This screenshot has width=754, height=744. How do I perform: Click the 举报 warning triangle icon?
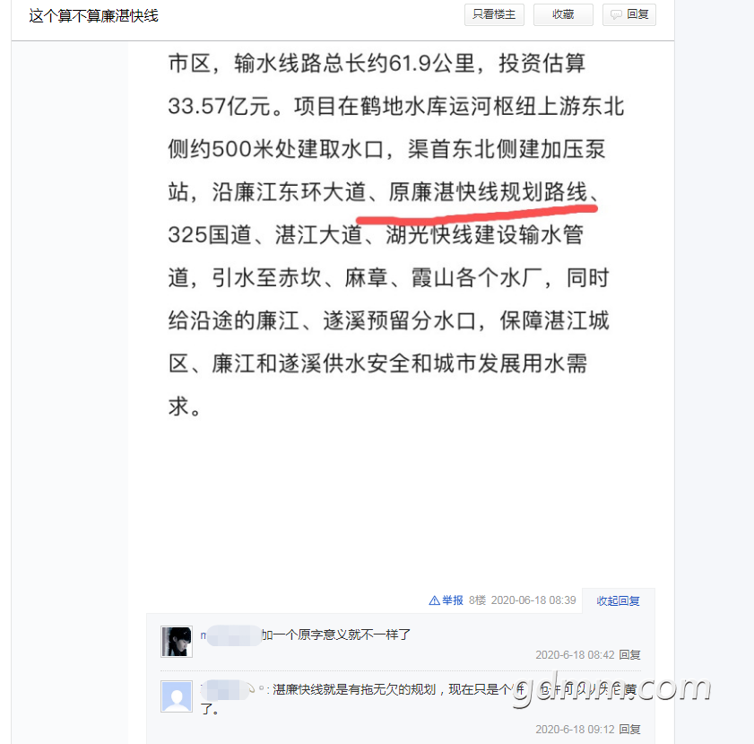coord(434,600)
